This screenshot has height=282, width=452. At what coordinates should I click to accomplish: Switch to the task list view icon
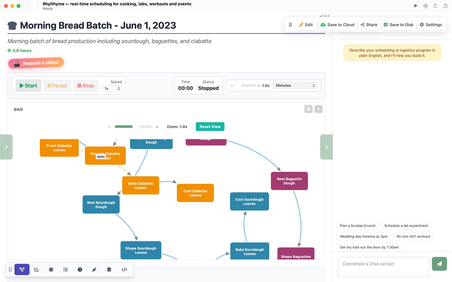coord(66,270)
